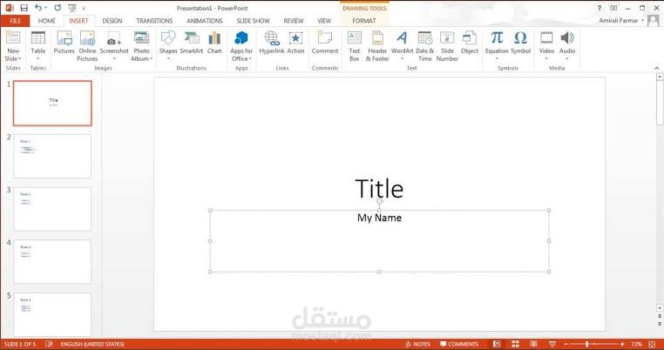The height and width of the screenshot is (350, 664).
Task: Select slide 4 thumbnail
Action: (52, 261)
